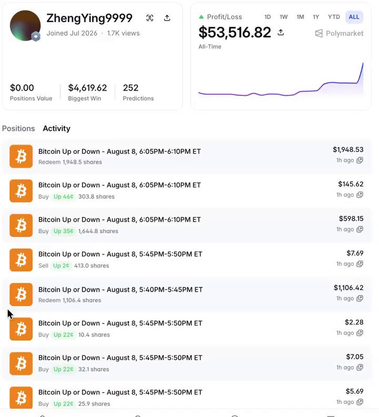379x417 pixels.
Task: Open the 5:40PM-5:45PM Bitcoin market redeem entry
Action: tap(186, 295)
